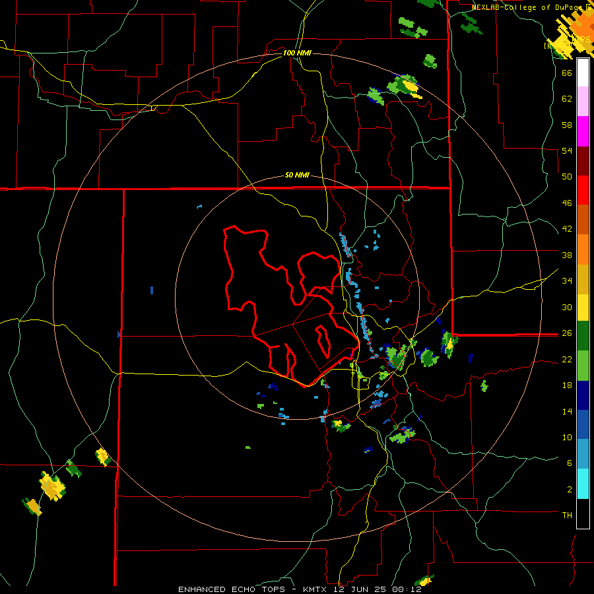Image resolution: width=594 pixels, height=594 pixels.
Task: Click the '22' scale value
Action: [x=567, y=359]
